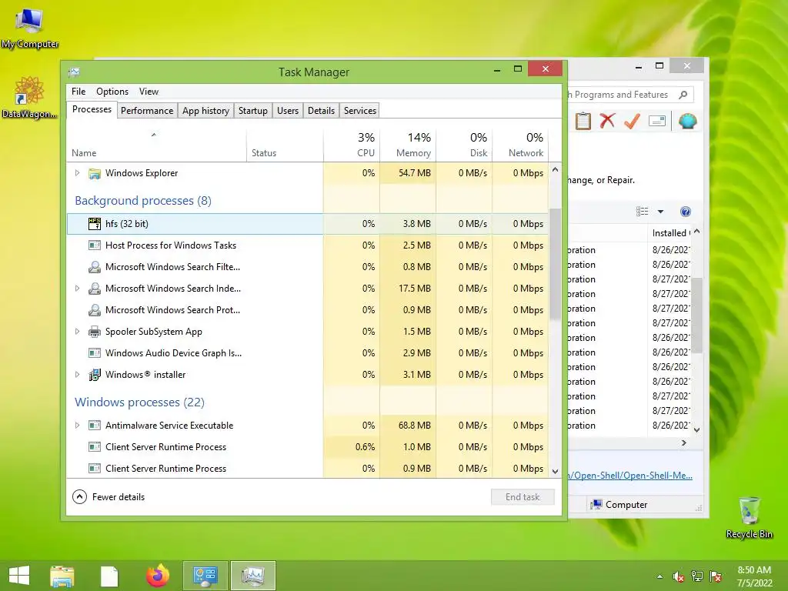Expand the Windows Explorer process group
Screen dimensions: 788x591
tap(78, 173)
